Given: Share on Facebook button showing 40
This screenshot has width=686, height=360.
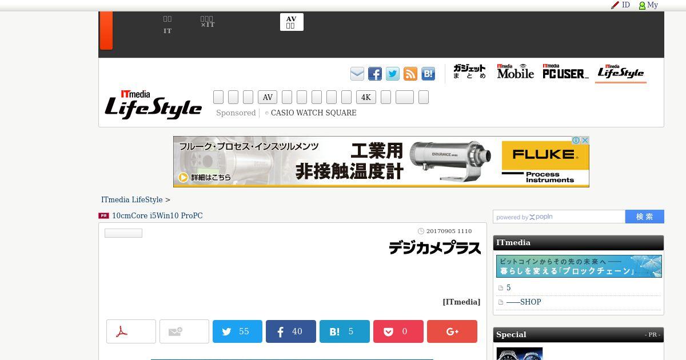Looking at the screenshot, I should (x=291, y=331).
